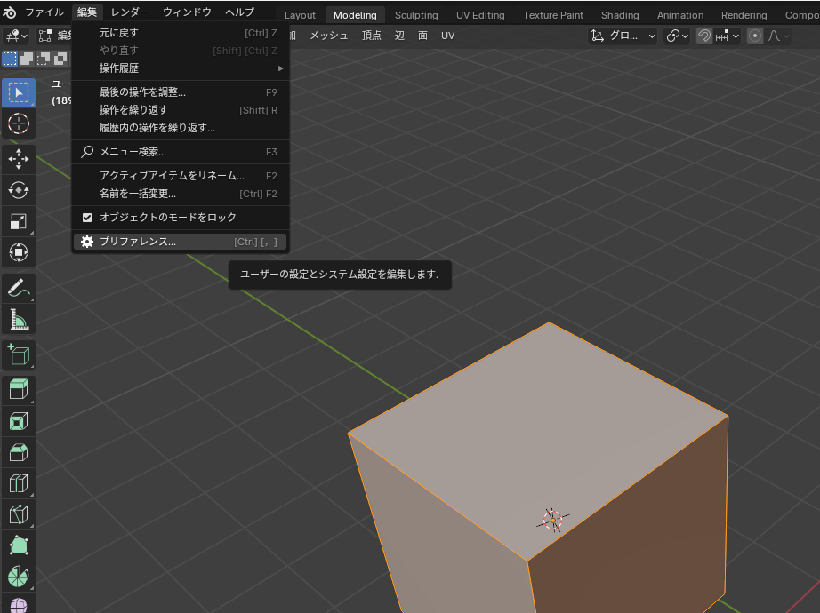
Task: Pick the Annotate pencil tool
Action: (18, 288)
